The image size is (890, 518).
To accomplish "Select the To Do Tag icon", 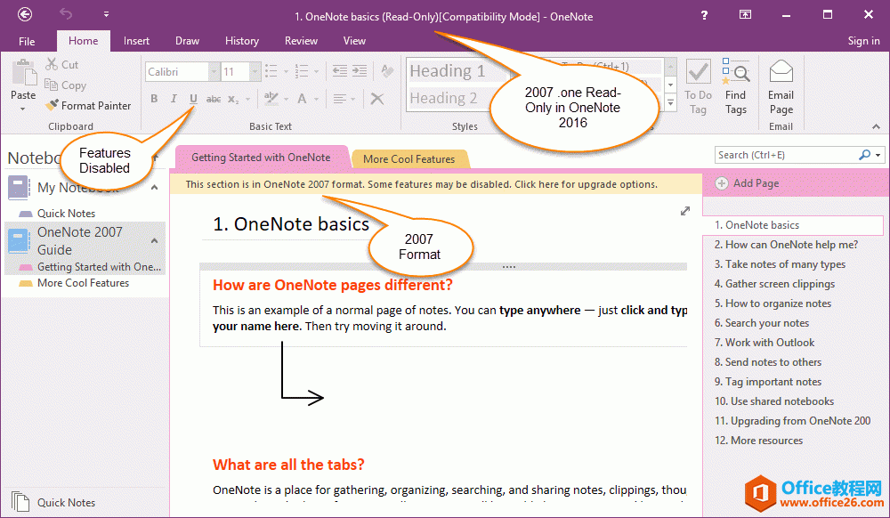I will point(698,71).
